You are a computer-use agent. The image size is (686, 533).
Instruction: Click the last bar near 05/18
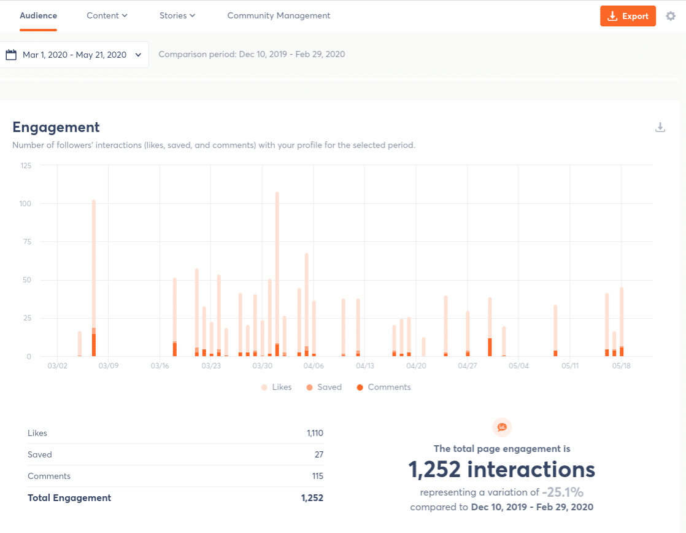[622, 319]
